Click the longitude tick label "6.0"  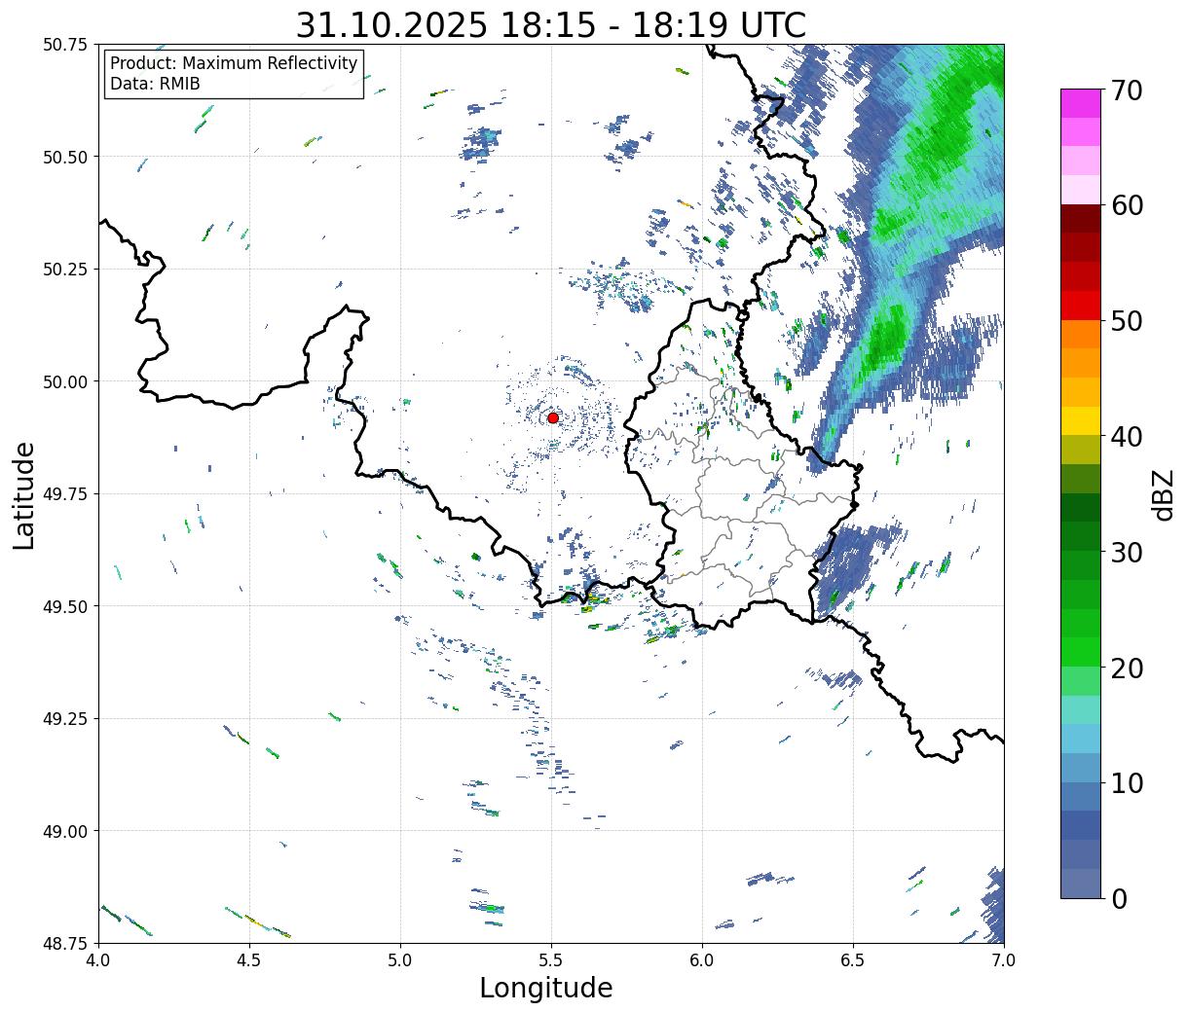coord(702,960)
